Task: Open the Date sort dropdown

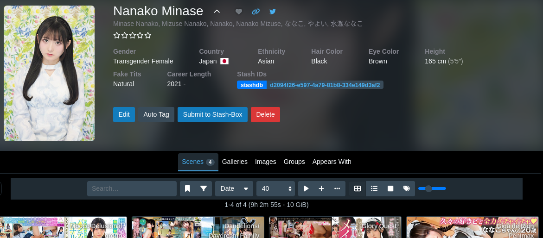Action: click(x=234, y=188)
